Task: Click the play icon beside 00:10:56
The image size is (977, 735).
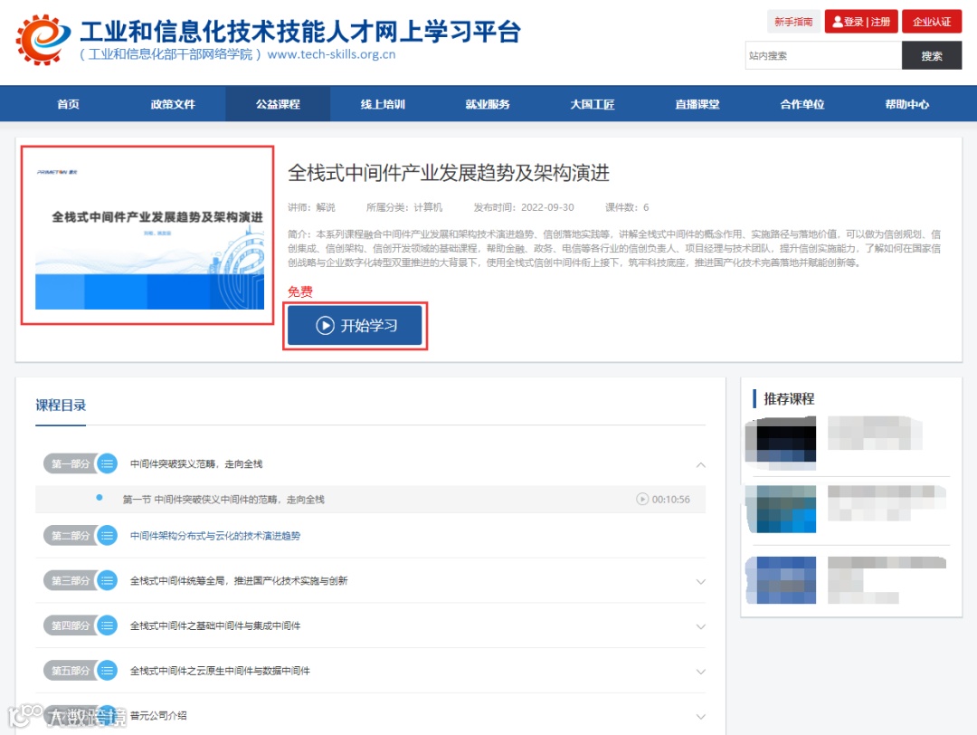Action: (641, 499)
